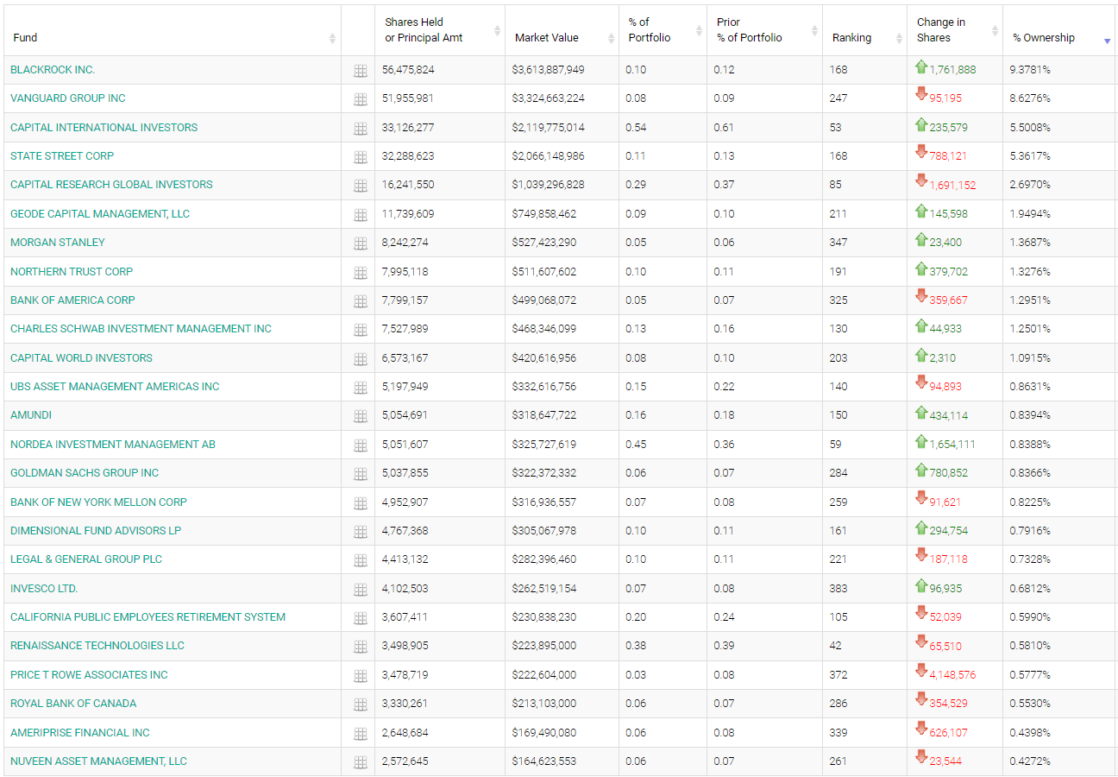Image resolution: width=1118 pixels, height=777 pixels.
Task: Click change in shares value 1,691,152
Action: [x=952, y=186]
